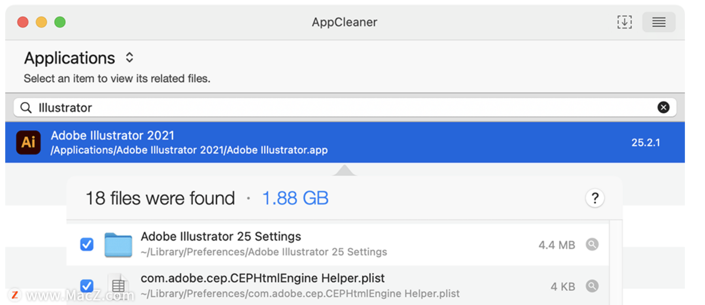Image resolution: width=705 pixels, height=305 pixels.
Task: Click the Adobe Illustrator 25 Settings folder icon
Action: tap(118, 245)
